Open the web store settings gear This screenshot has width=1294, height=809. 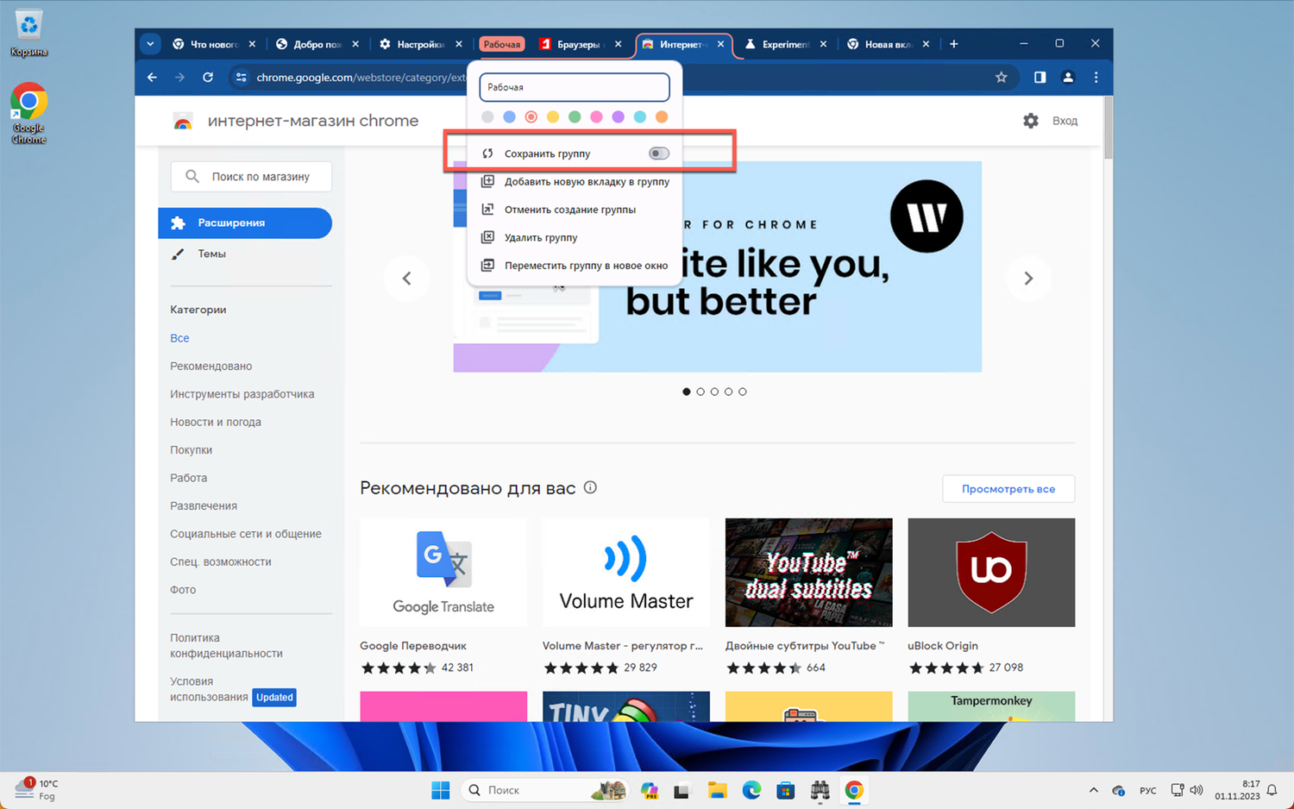click(1031, 121)
